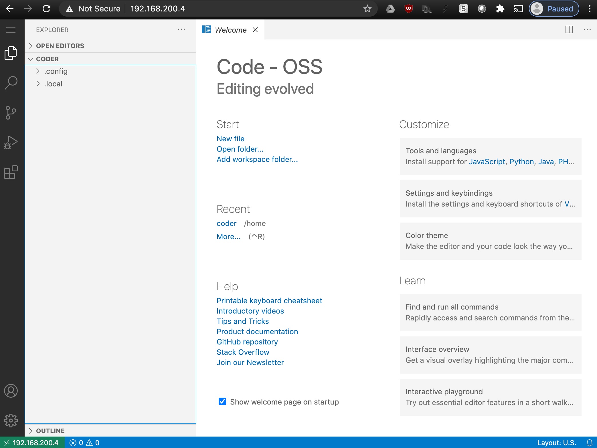This screenshot has width=597, height=448.
Task: Click the browser forward arrow
Action: coord(28,9)
